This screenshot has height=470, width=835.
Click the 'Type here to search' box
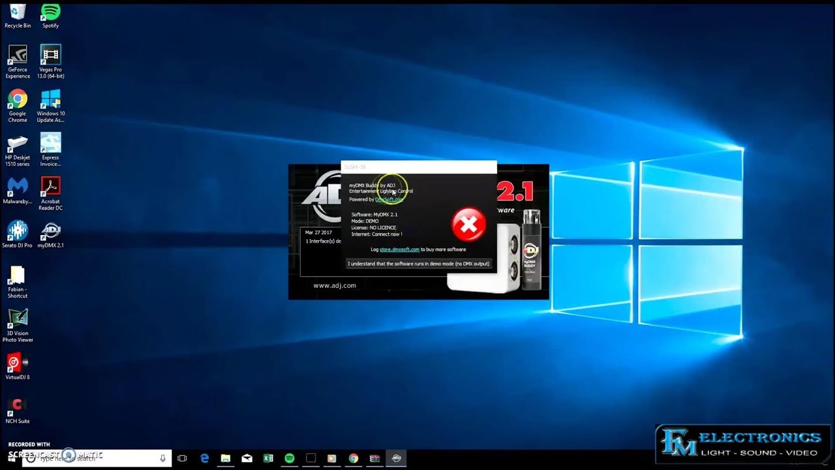(97, 458)
